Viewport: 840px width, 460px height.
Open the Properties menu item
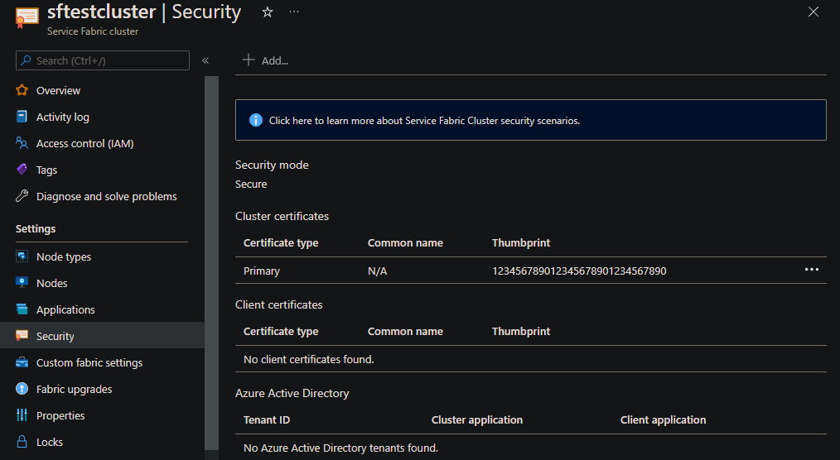pos(60,415)
